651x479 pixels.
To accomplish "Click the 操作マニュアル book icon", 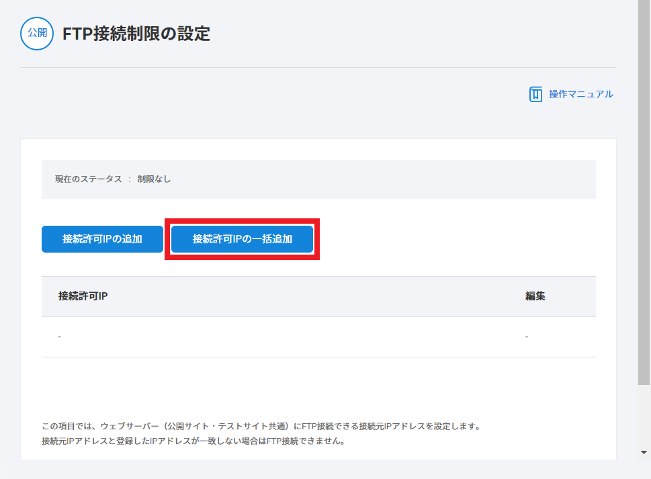I will coord(535,94).
